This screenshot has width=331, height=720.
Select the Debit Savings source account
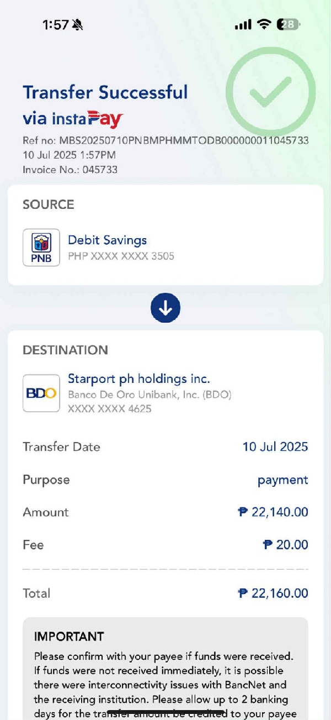pos(107,240)
